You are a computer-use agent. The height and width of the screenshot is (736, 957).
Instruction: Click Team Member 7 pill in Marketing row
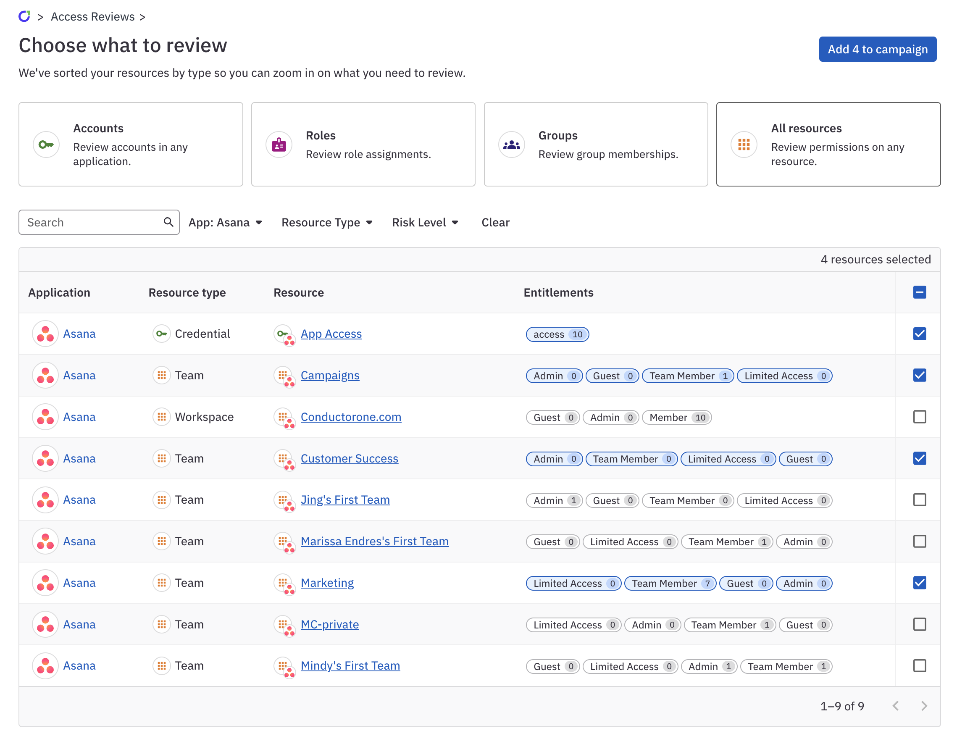coord(670,583)
